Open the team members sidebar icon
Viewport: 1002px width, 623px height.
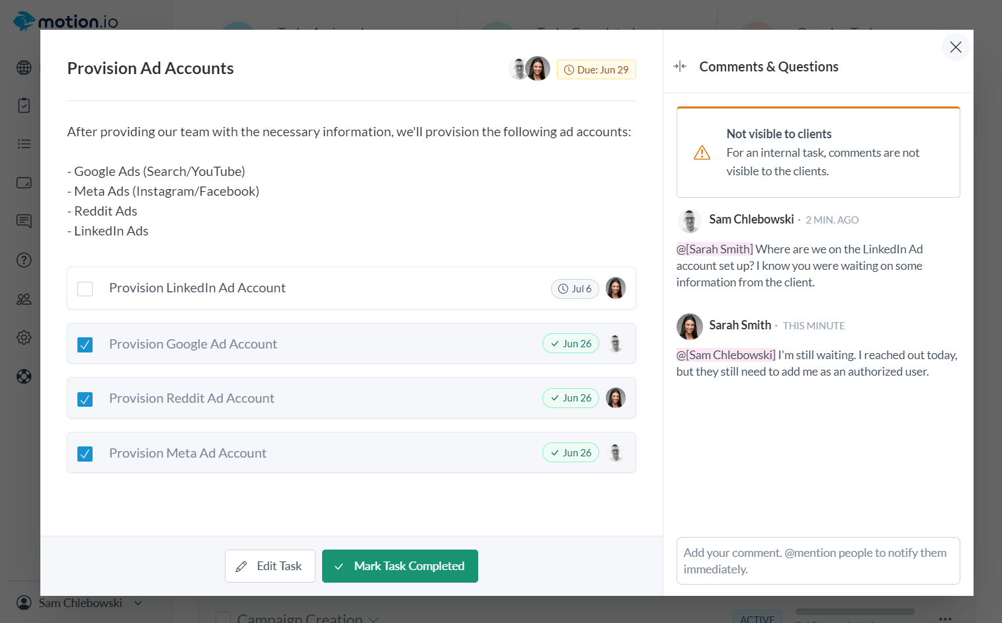[24, 299]
